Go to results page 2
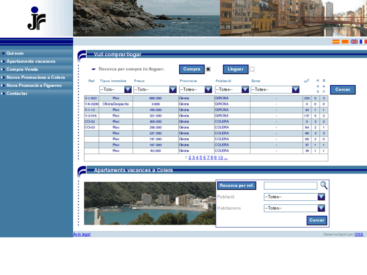 coord(190,158)
